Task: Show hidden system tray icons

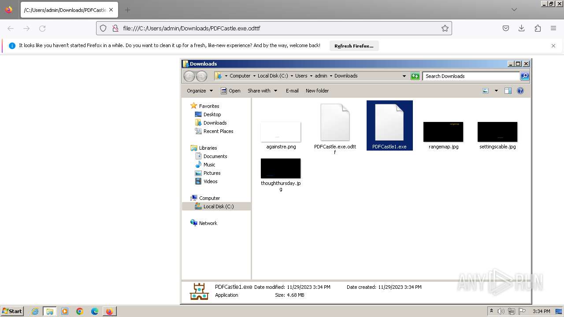Action: point(491,311)
